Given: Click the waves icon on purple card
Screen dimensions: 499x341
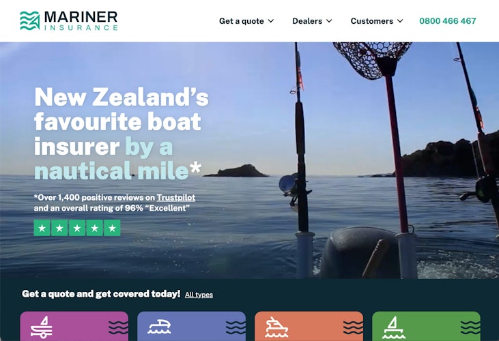Looking at the screenshot, I should [118, 327].
